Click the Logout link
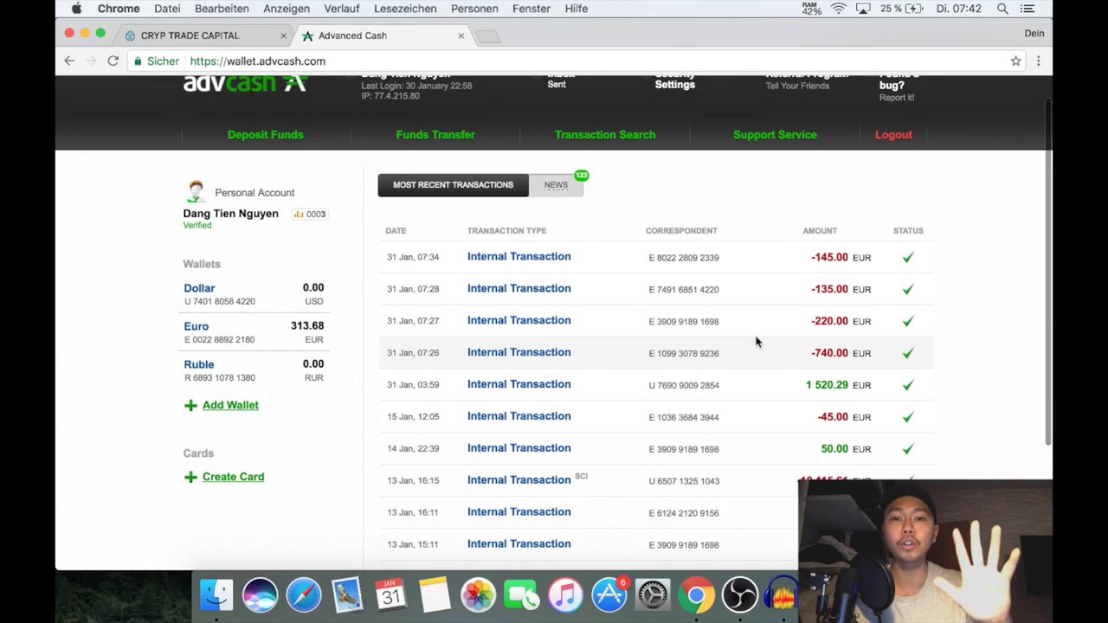The width and height of the screenshot is (1108, 623). coord(893,134)
